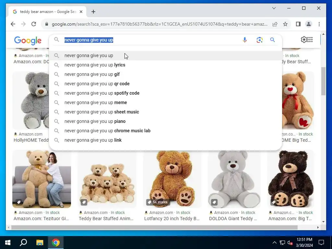The width and height of the screenshot is (332, 249).
Task: View site information lock icon
Action: (47, 24)
